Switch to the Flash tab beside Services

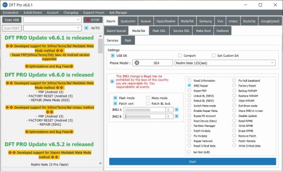(128, 40)
